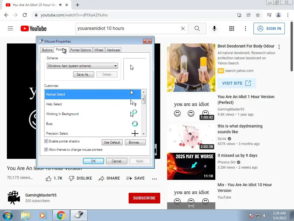This screenshot has height=221, width=294.
Task: Click the share page icon in the address bar
Action: click(x=248, y=15)
